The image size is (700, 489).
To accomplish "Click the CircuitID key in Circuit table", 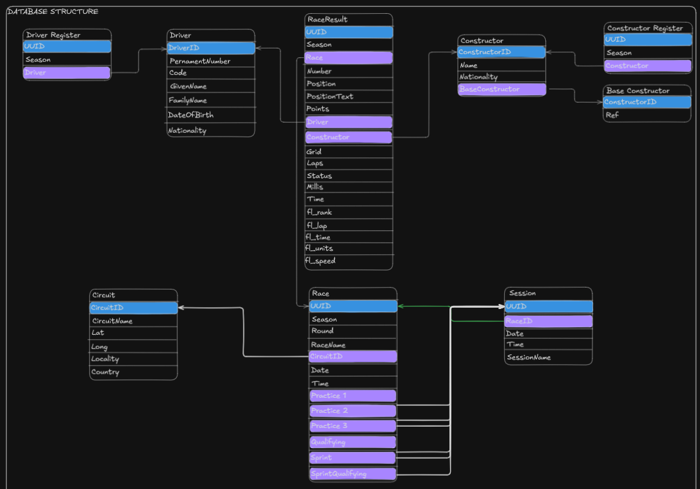I will pyautogui.click(x=133, y=308).
